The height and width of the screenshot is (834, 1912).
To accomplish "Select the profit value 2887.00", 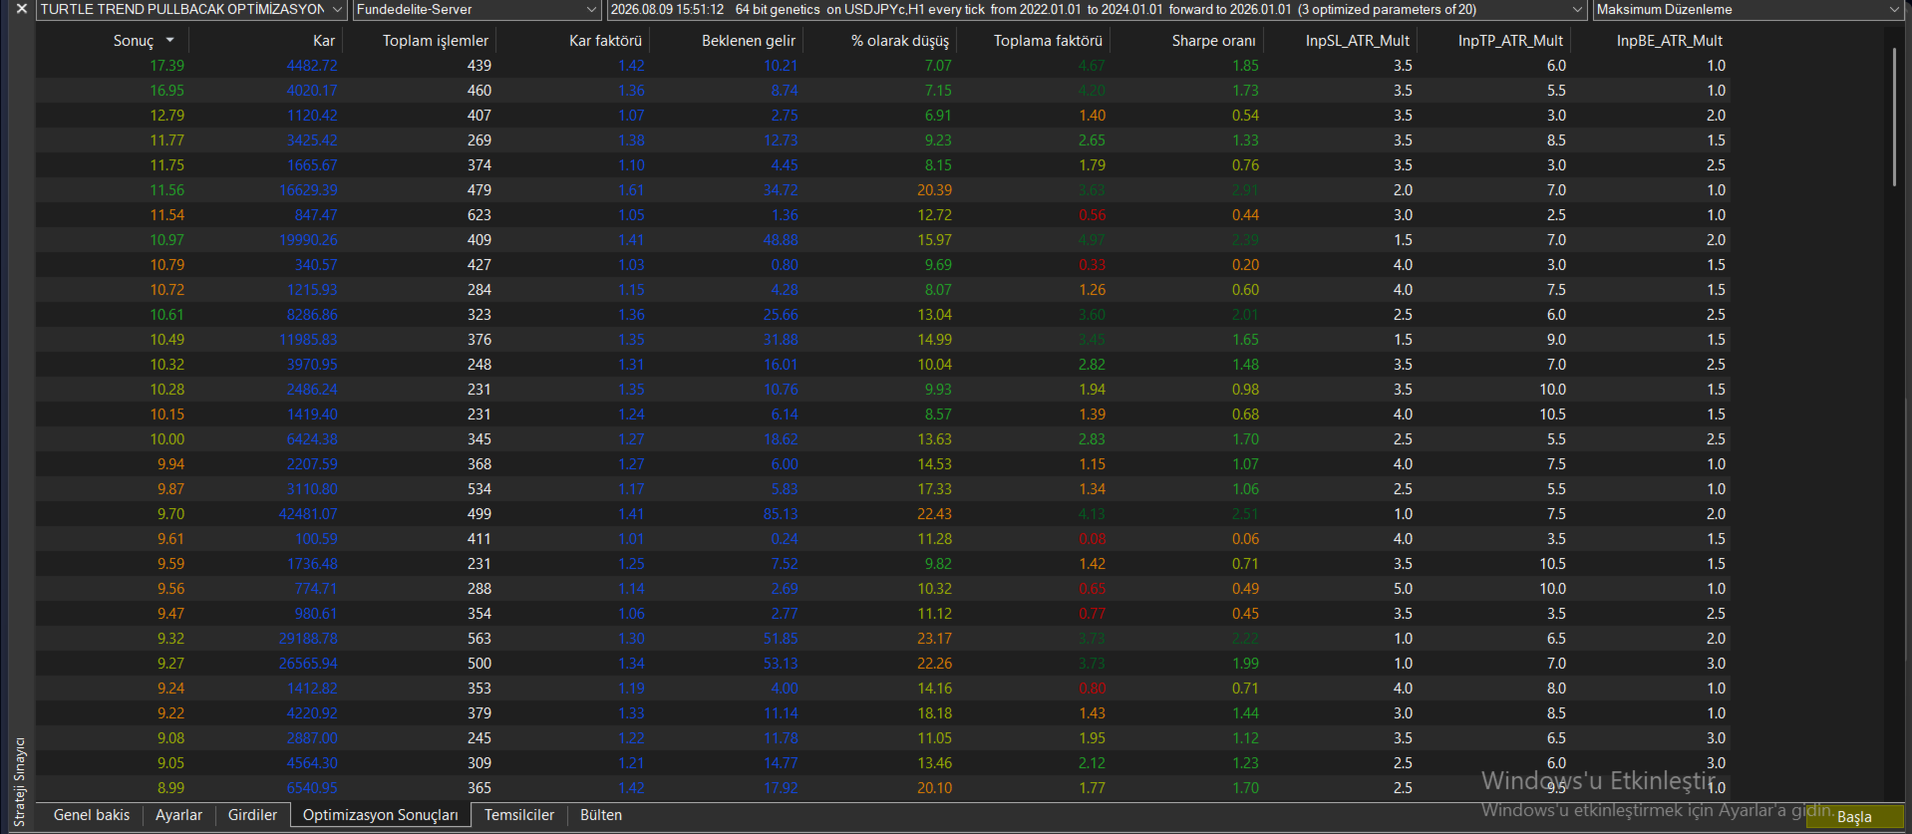I will click(x=312, y=738).
